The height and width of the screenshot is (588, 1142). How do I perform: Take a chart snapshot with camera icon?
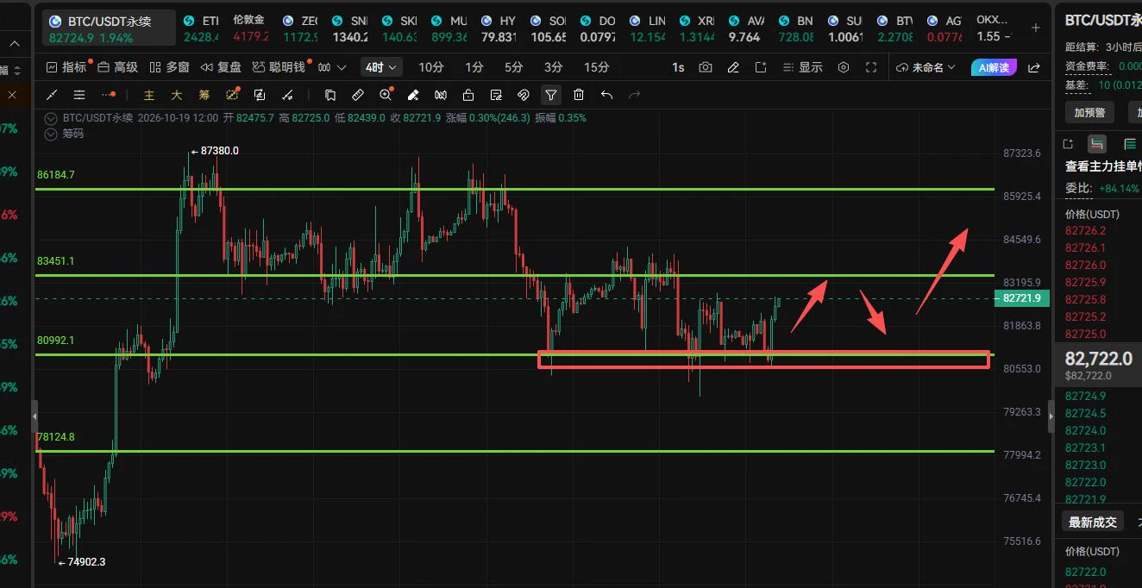click(x=706, y=67)
